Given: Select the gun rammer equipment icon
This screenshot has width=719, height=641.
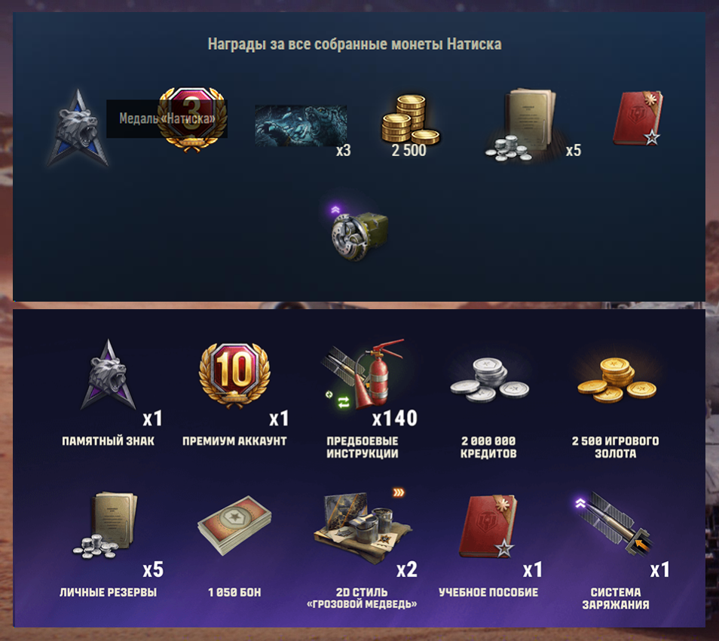Looking at the screenshot, I should tap(359, 235).
